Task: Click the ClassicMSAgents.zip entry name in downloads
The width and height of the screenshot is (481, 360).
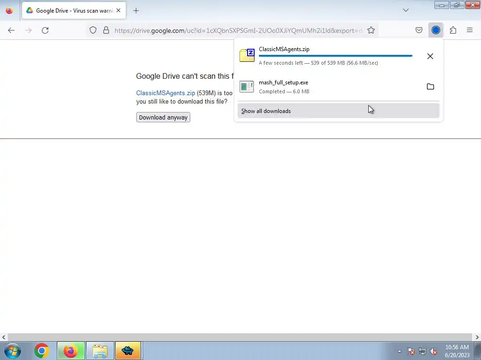Action: click(x=284, y=49)
